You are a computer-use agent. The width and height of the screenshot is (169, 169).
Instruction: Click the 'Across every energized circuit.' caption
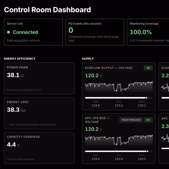point(24,90)
